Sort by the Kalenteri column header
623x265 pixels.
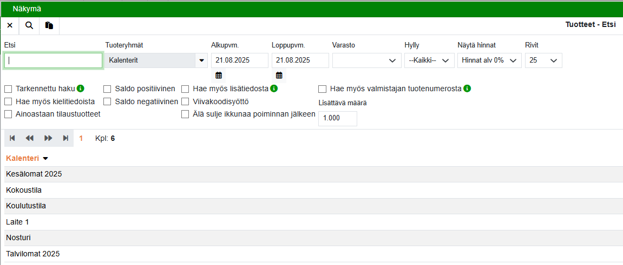22,158
